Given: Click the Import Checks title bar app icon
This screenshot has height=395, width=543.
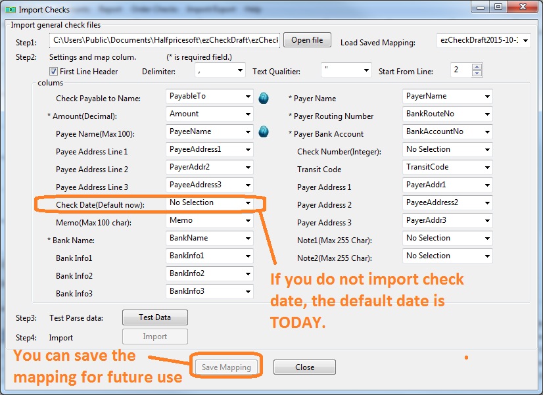Looking at the screenshot, I should 11,10.
